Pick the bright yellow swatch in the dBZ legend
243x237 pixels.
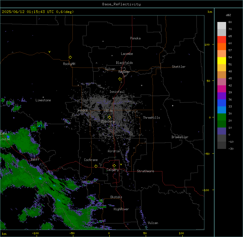pyautogui.click(x=222, y=61)
